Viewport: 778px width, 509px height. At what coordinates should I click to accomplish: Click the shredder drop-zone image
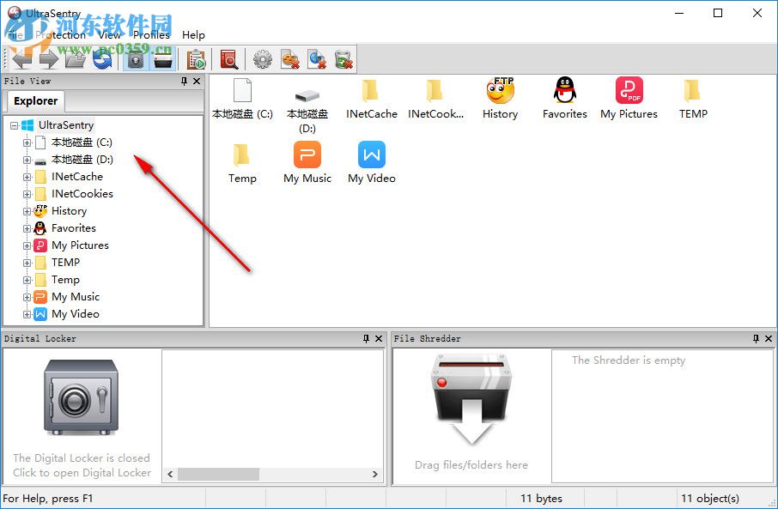(x=471, y=399)
